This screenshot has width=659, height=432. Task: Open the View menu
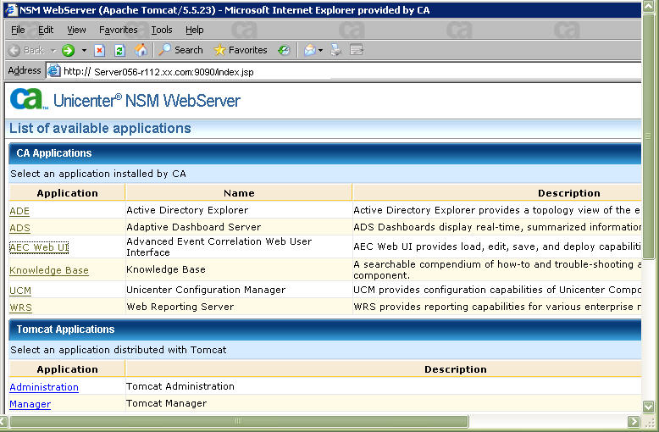pos(76,30)
